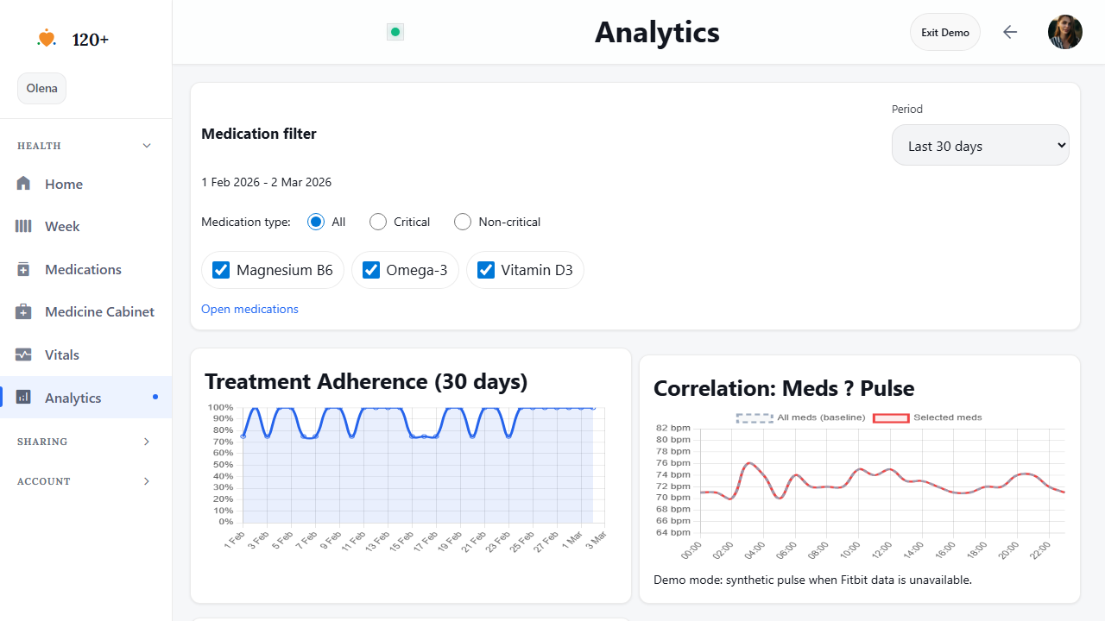Select the Non-critical filter option
1105x621 pixels.
[x=462, y=222]
